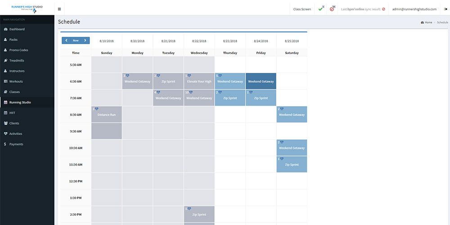Open Saturday 10:30 AM Weekend Getaway class

(292, 148)
